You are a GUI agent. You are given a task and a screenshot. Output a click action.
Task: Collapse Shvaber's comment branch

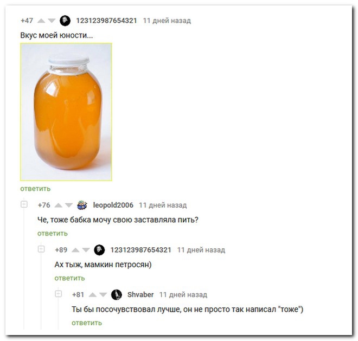click(59, 293)
